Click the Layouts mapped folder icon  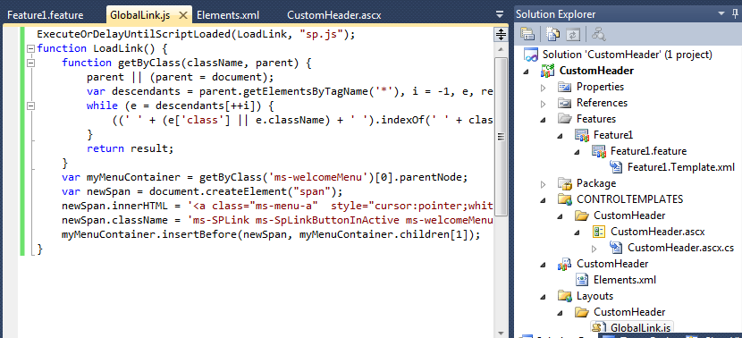(564, 296)
